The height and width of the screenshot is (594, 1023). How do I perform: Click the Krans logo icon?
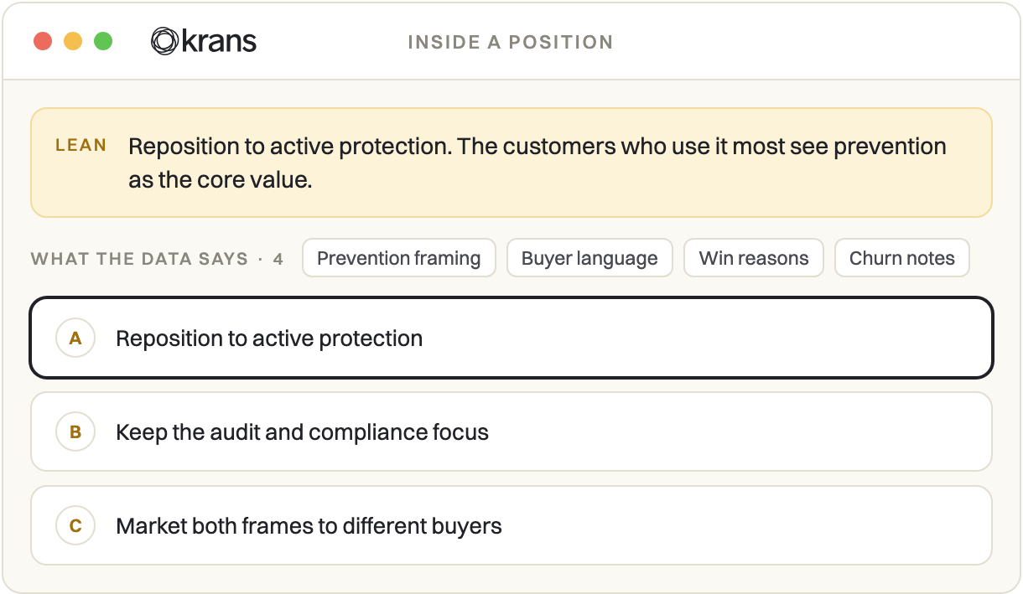point(164,41)
